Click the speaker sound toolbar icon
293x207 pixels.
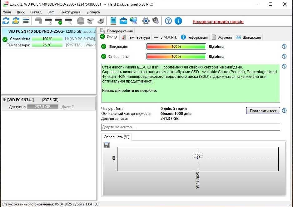pos(156,21)
